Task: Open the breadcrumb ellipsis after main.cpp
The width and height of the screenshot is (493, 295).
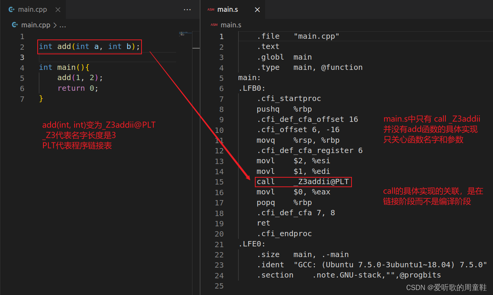Action: [x=63, y=25]
